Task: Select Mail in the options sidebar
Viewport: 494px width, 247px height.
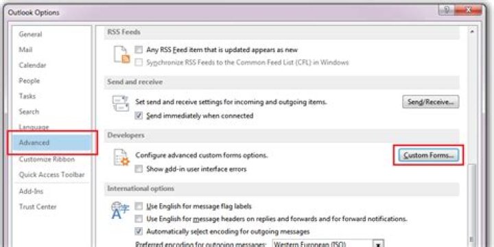Action: click(25, 50)
